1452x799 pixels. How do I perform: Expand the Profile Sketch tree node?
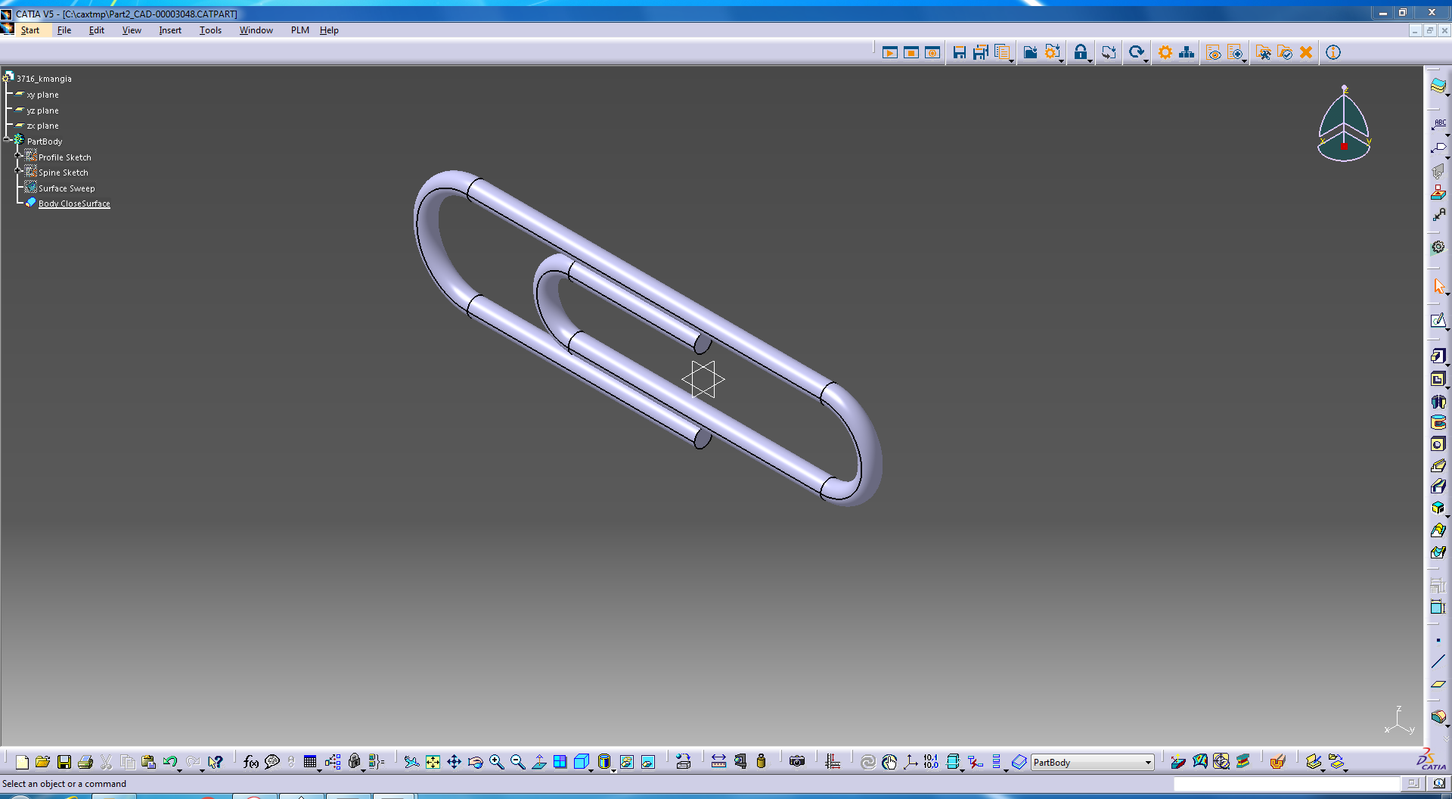18,157
